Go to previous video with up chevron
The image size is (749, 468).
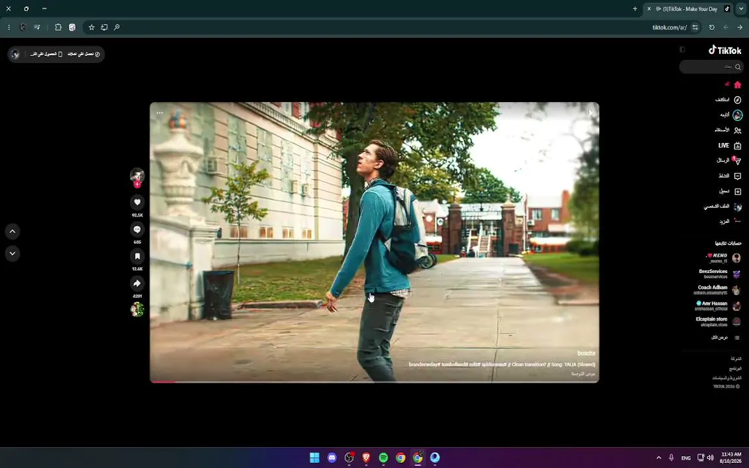tap(12, 231)
